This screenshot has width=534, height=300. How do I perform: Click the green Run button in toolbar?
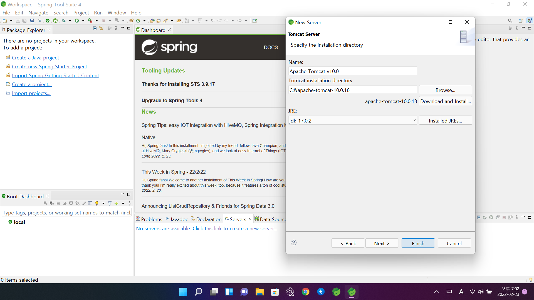[x=77, y=21]
